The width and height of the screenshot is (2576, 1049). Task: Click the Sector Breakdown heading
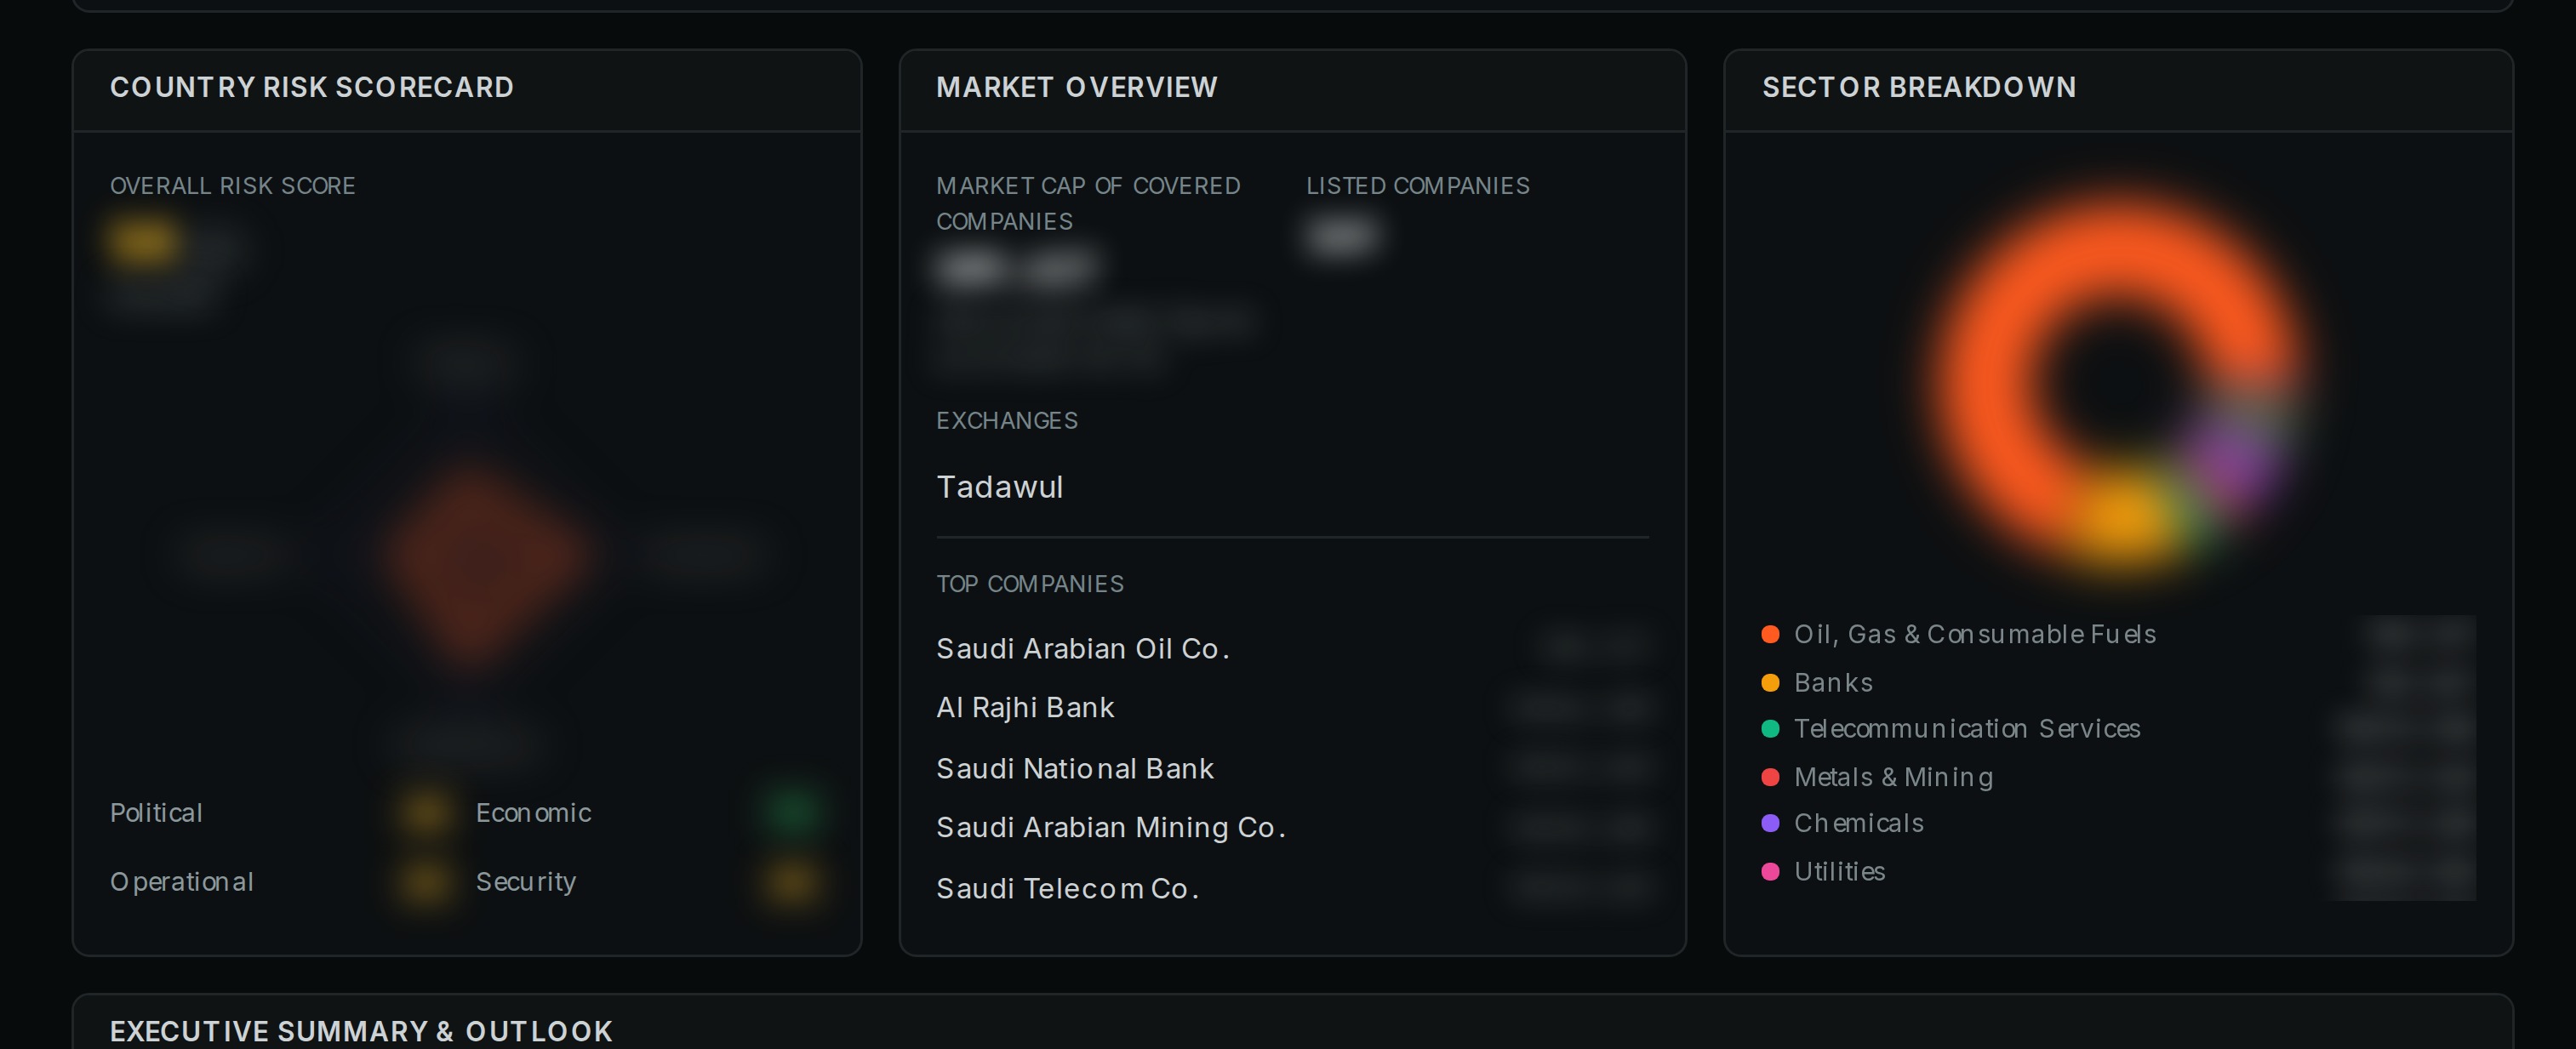(x=1919, y=87)
